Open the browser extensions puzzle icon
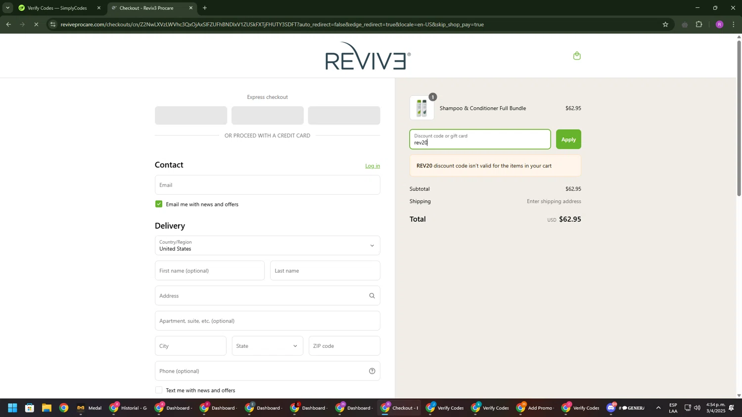Image resolution: width=742 pixels, height=417 pixels. coord(699,24)
